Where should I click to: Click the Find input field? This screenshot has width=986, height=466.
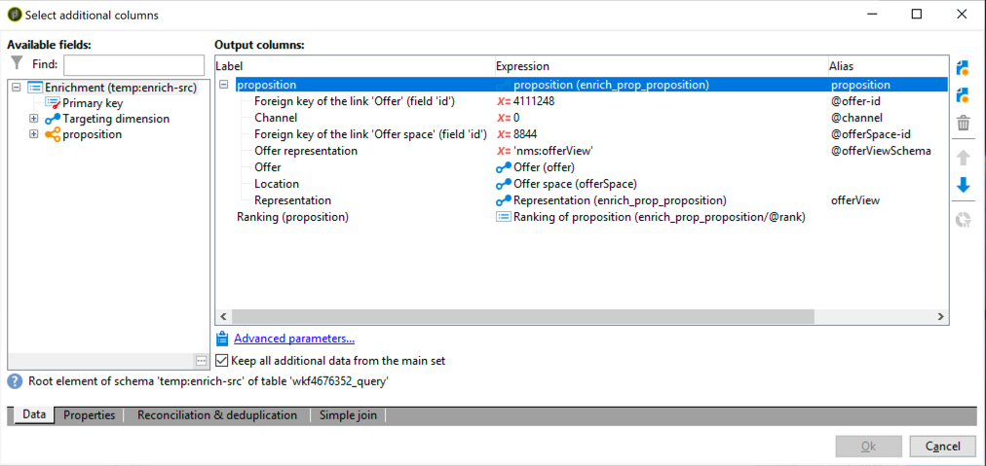pos(133,64)
